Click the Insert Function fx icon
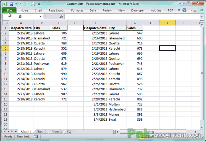 point(61,16)
